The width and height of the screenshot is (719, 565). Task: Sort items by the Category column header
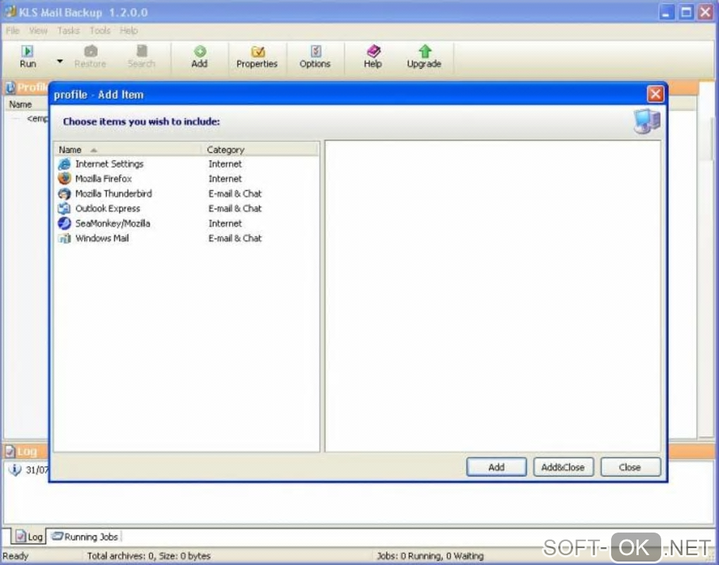tap(260, 150)
